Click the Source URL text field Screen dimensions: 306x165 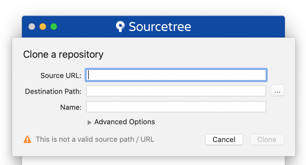tap(176, 75)
